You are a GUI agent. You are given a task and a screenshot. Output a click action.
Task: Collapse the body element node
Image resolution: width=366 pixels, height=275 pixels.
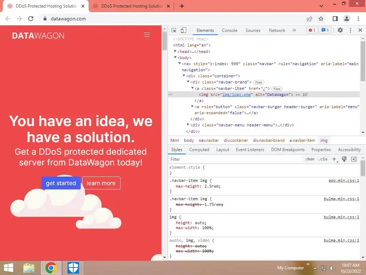[175, 57]
